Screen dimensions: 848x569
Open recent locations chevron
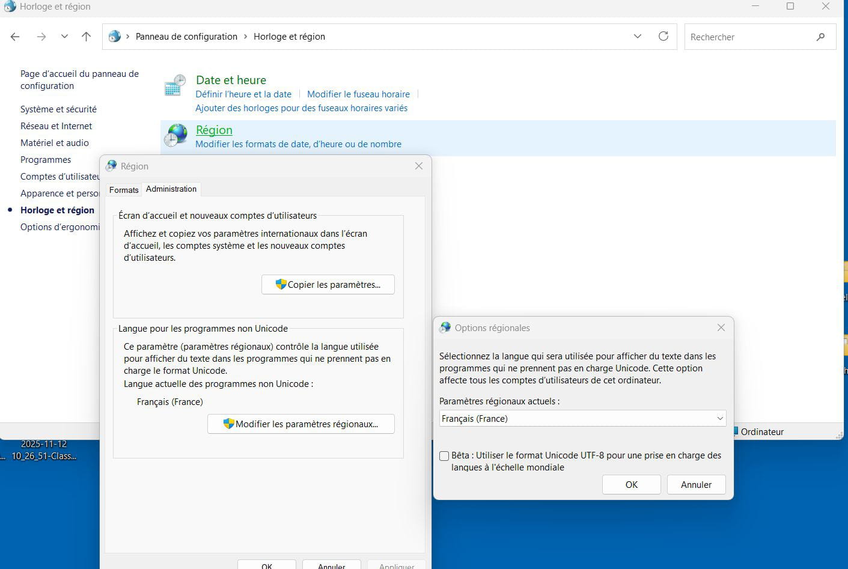point(64,37)
